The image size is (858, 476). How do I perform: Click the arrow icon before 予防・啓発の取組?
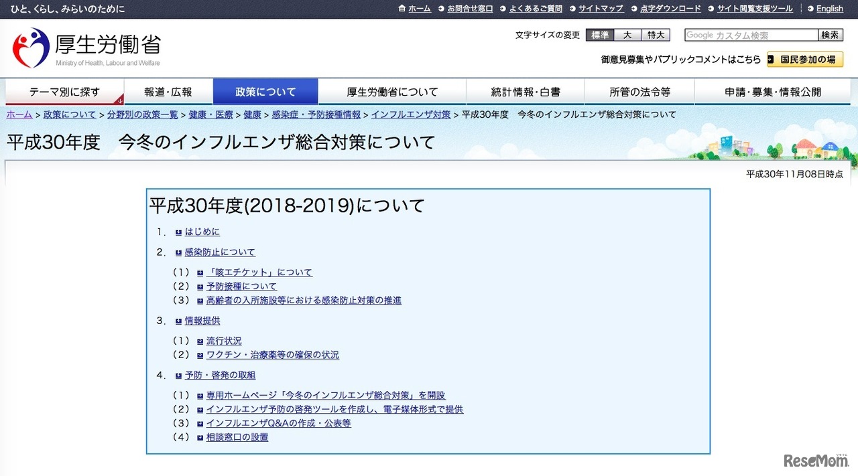(178, 376)
